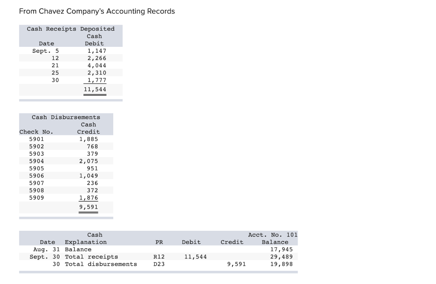Click the 'From Chavez Company's Accounting Records' heading
Viewport: 436px width, 284px height.
[x=97, y=11]
